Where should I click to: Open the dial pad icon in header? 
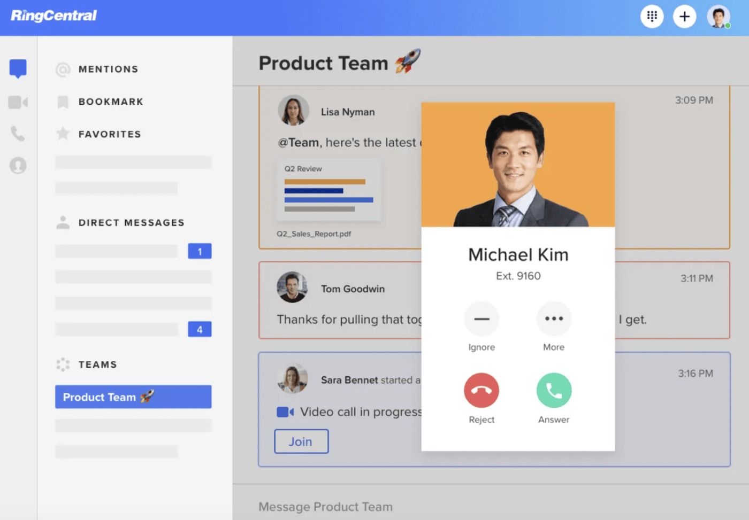click(x=652, y=17)
